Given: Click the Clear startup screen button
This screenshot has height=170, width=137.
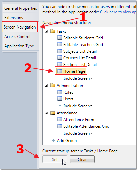Looking at the screenshot, I should point(82,159).
